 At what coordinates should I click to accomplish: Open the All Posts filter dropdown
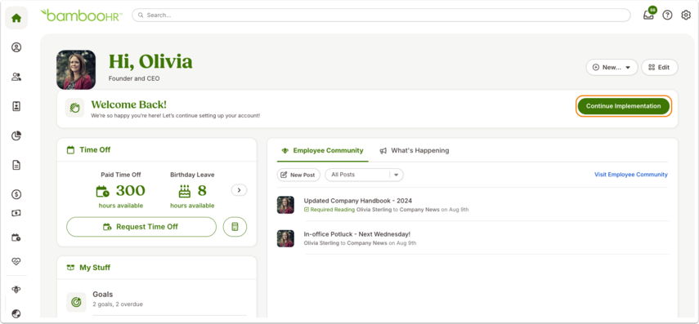364,175
